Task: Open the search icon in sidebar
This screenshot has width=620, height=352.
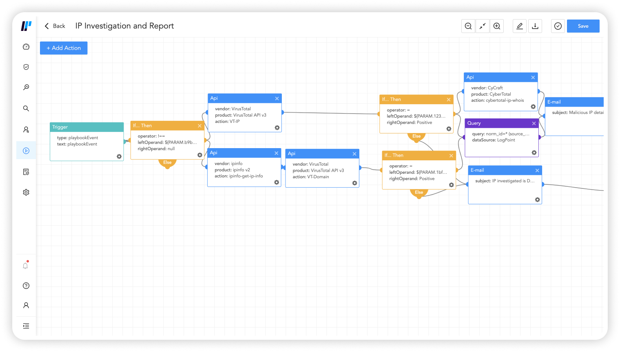Action: click(26, 109)
